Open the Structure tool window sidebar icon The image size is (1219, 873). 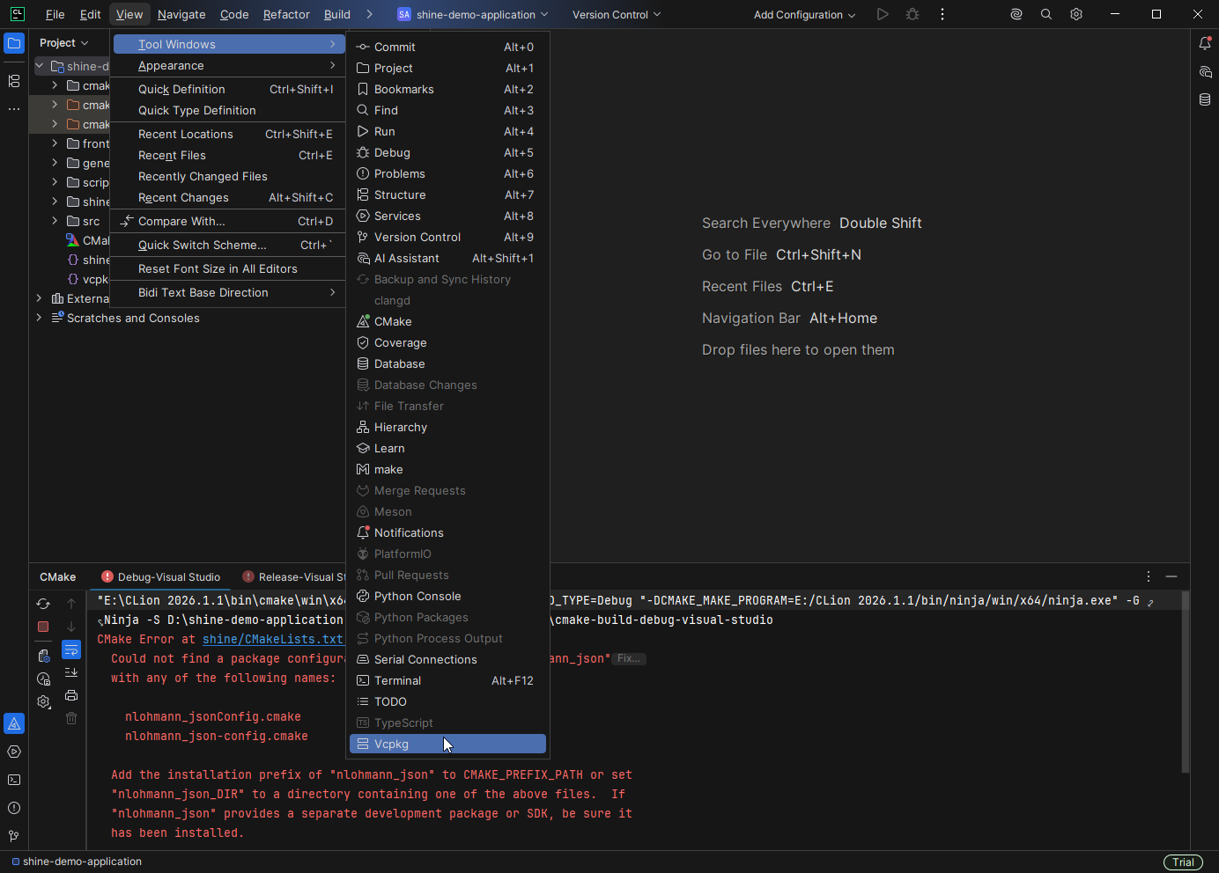14,81
